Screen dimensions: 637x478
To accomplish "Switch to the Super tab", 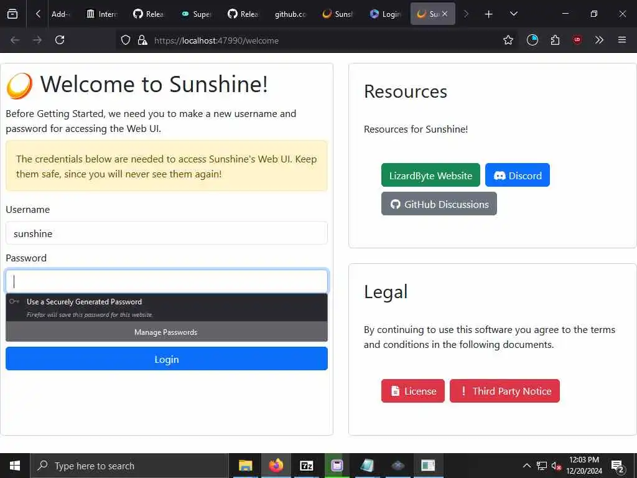I will click(197, 14).
